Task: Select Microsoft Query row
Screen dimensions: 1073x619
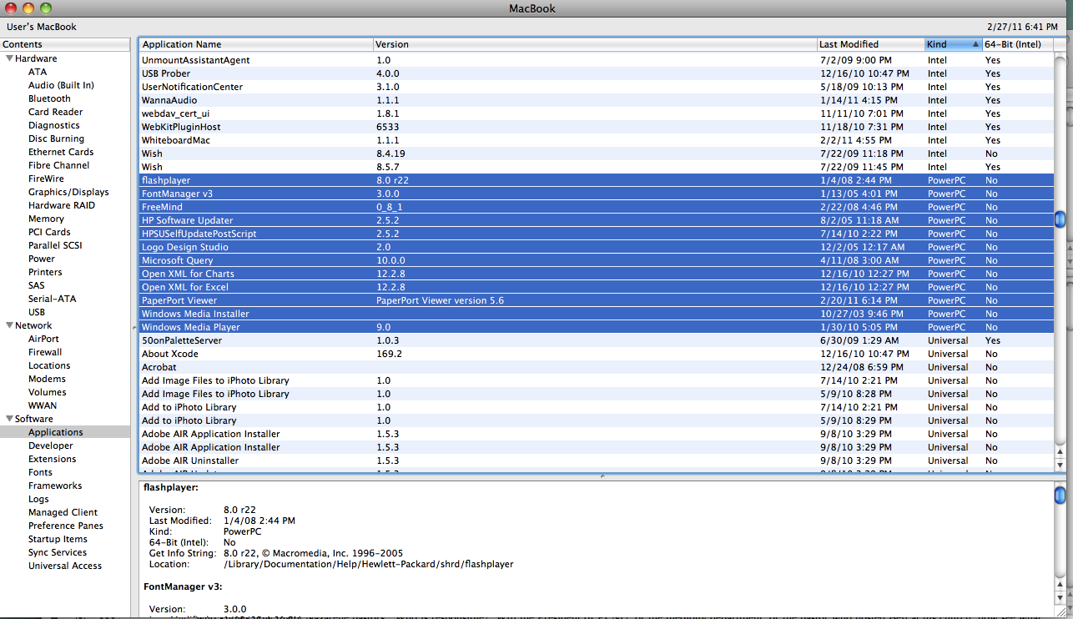Action: 596,260
